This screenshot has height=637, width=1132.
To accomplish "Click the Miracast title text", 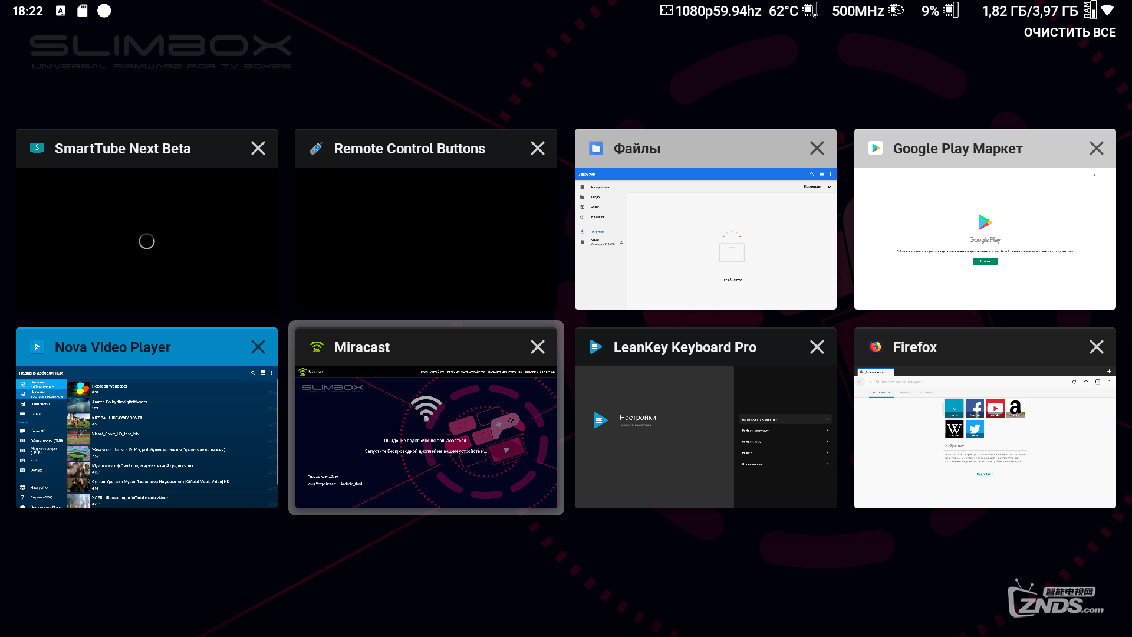I will (x=362, y=347).
